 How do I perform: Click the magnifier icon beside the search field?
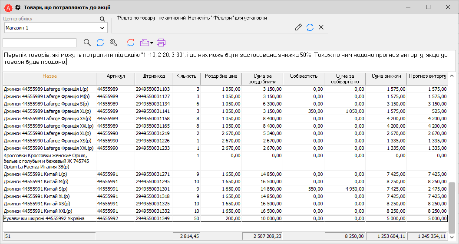pyautogui.click(x=87, y=43)
